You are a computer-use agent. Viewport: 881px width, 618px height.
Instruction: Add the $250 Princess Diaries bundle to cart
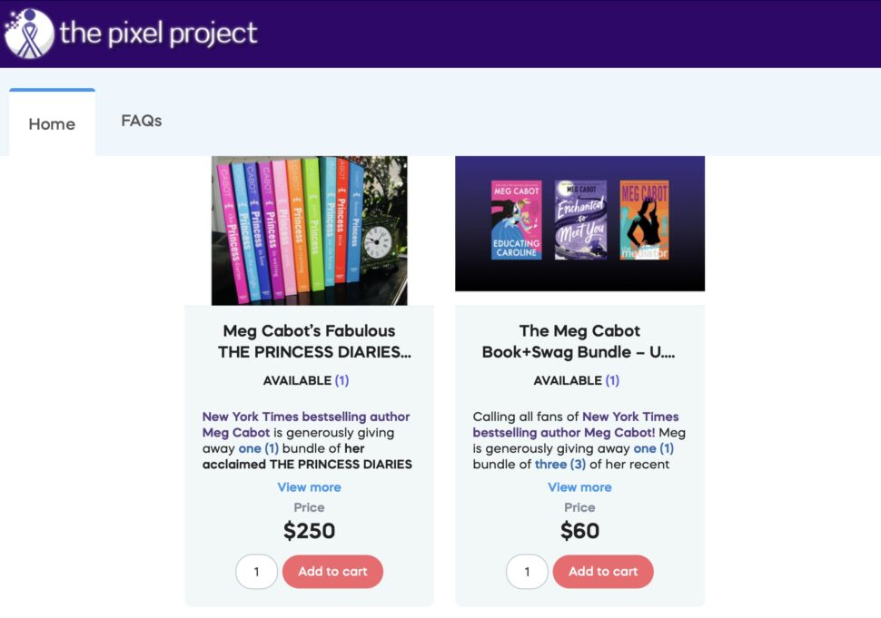pyautogui.click(x=332, y=572)
